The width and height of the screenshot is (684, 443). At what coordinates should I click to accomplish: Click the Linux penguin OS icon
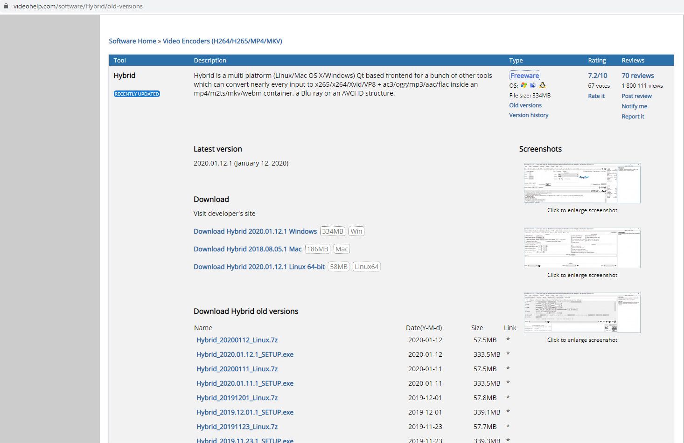click(x=542, y=85)
